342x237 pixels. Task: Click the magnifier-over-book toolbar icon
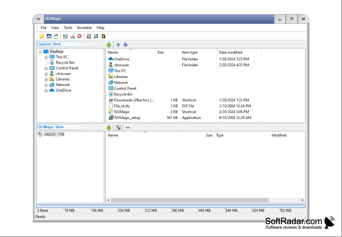89,36
